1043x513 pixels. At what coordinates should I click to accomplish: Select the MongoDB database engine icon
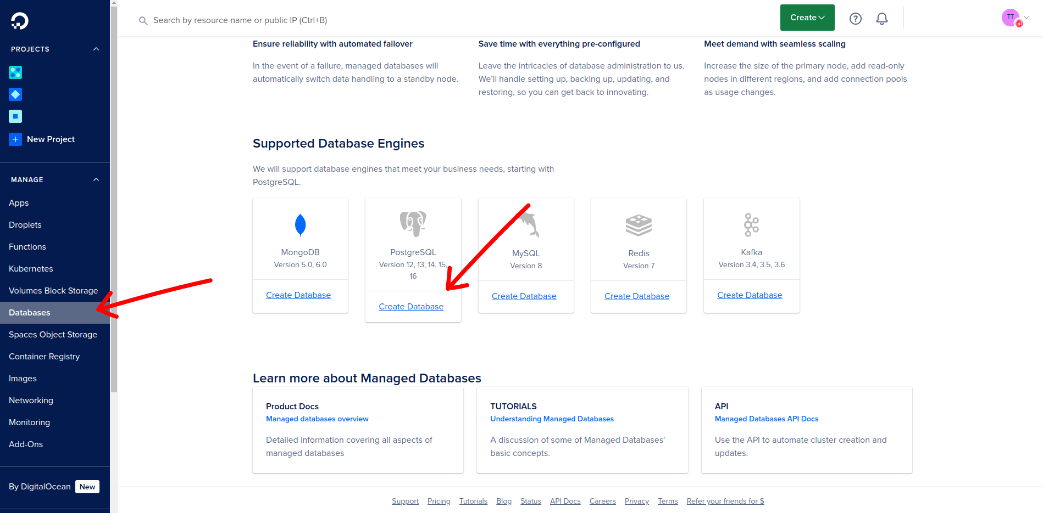tap(300, 224)
